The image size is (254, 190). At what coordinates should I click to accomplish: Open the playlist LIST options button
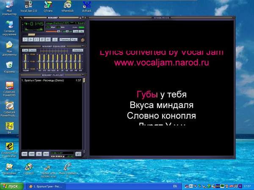[x=78, y=154]
